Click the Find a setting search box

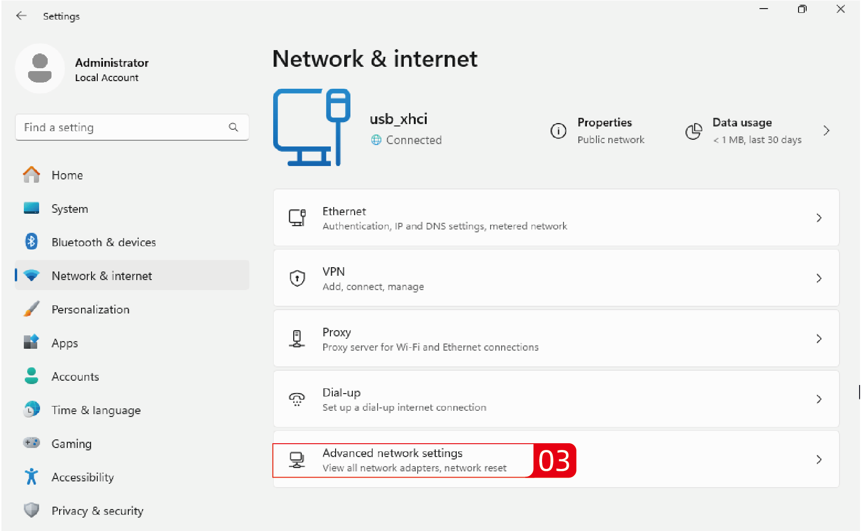124,127
